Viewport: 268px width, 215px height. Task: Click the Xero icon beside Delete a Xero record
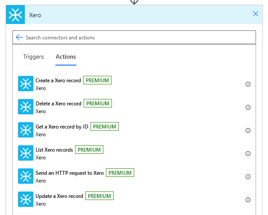[x=26, y=107]
